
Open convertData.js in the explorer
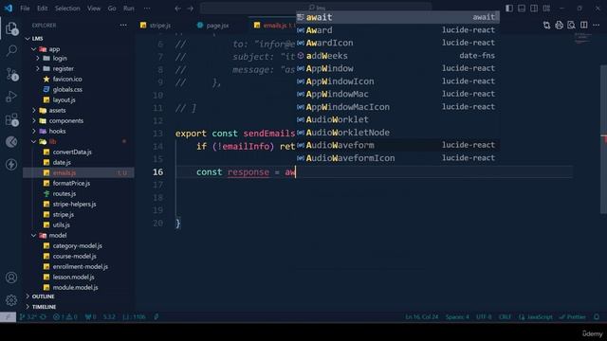[x=72, y=152]
